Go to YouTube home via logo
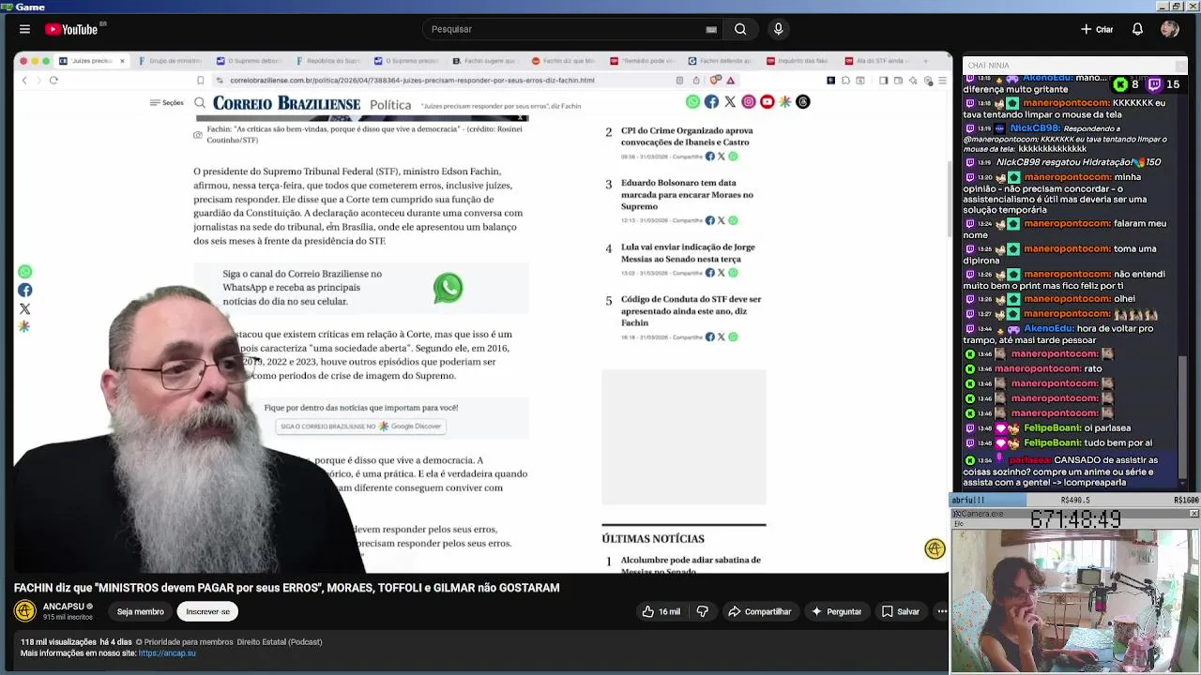The image size is (1201, 675). (x=71, y=29)
